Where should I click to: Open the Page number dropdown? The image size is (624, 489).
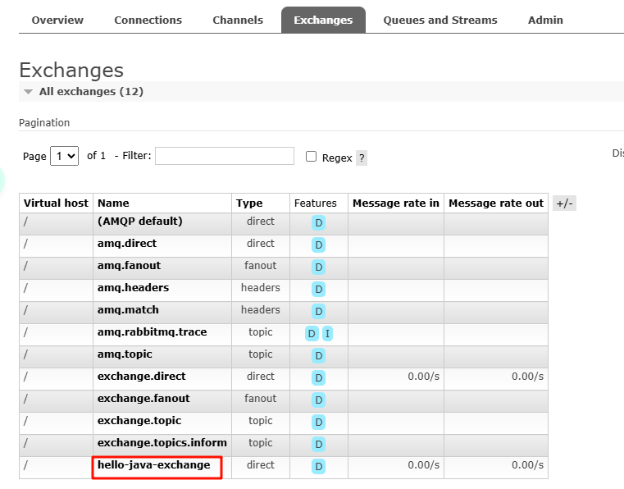point(64,156)
